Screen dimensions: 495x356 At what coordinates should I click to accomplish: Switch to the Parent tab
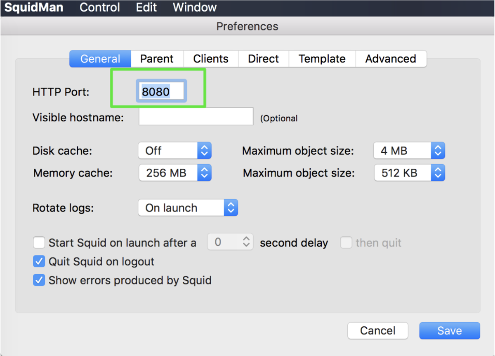pos(157,59)
